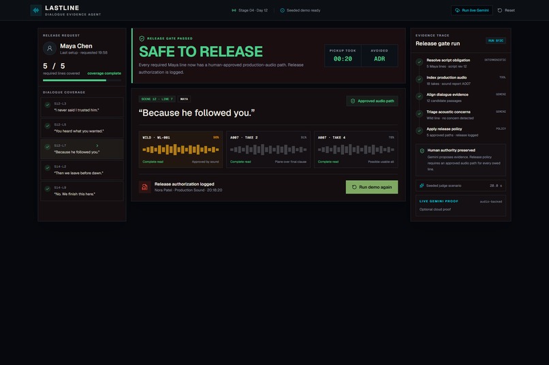Click the cloud icon in Run live Gemini
This screenshot has height=365, width=549.
(457, 10)
